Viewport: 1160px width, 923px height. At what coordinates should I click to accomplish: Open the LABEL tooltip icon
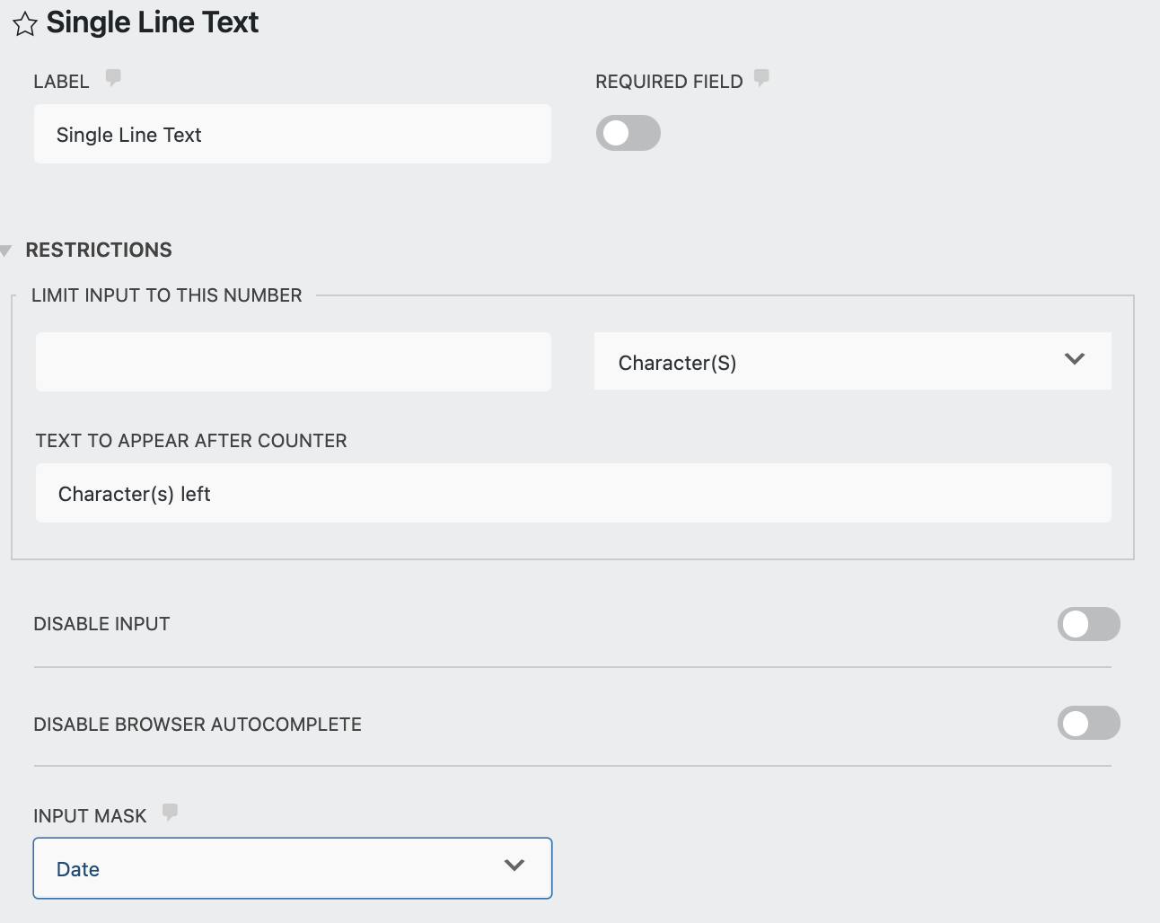(112, 77)
